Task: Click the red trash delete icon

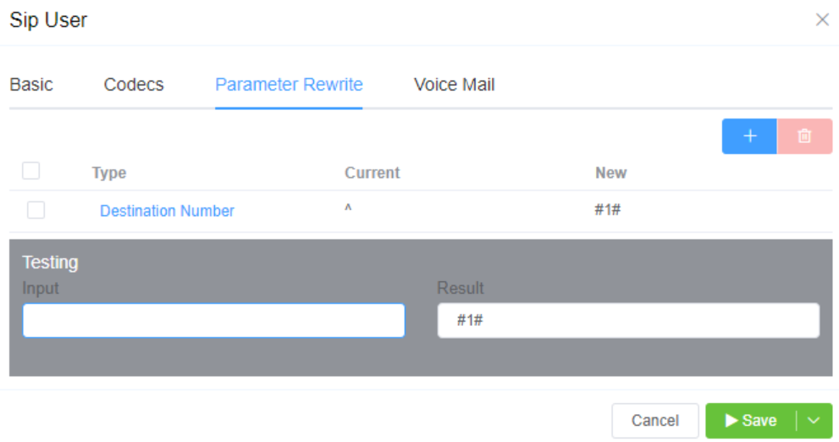Action: (x=804, y=136)
